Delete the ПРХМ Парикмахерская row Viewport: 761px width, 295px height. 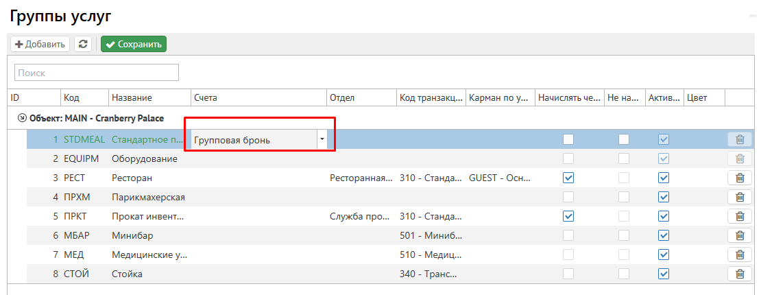click(x=740, y=197)
